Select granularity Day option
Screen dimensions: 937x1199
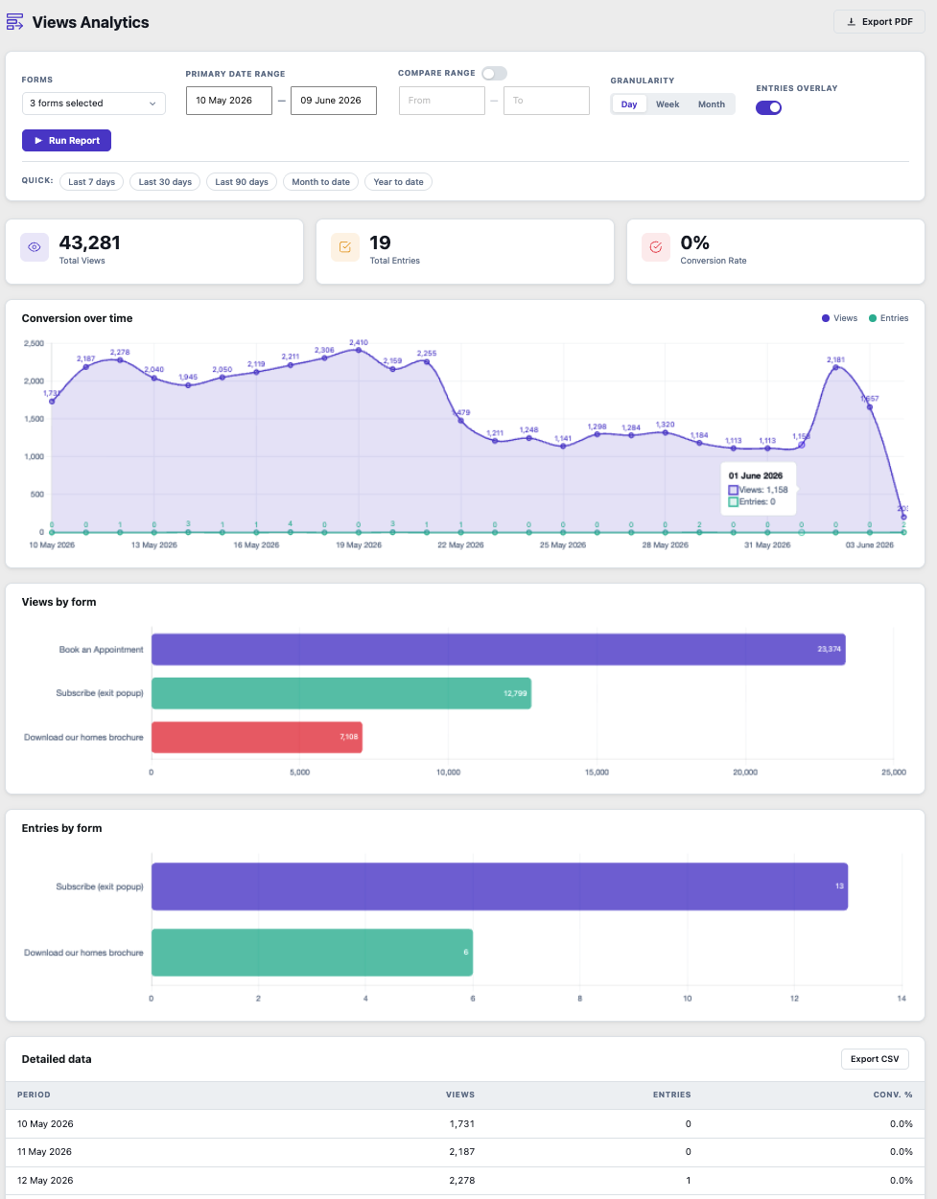[x=629, y=104]
